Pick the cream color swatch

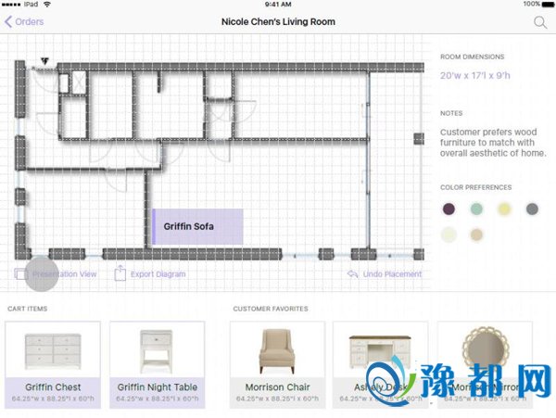pyautogui.click(x=449, y=235)
